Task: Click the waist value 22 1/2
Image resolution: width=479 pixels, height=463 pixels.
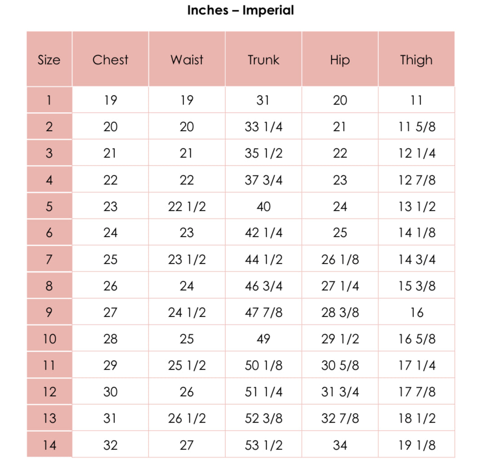Action: pos(187,206)
